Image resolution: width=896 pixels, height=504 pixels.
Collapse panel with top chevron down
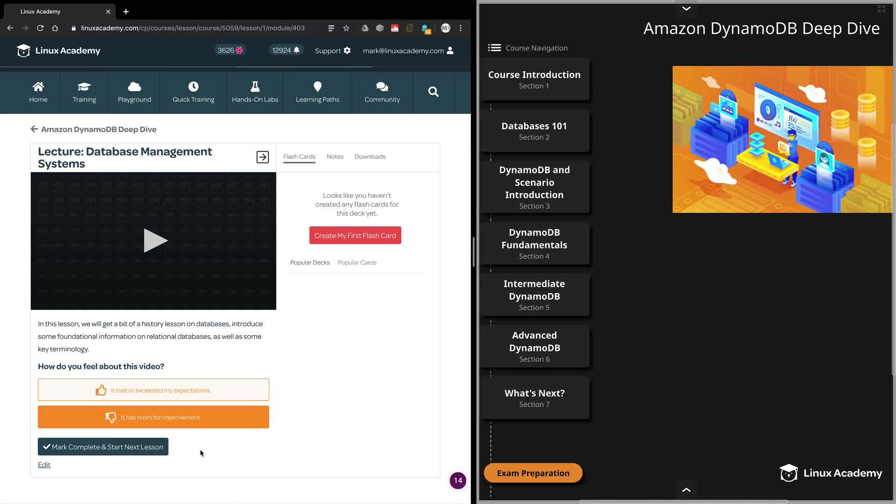pos(686,8)
